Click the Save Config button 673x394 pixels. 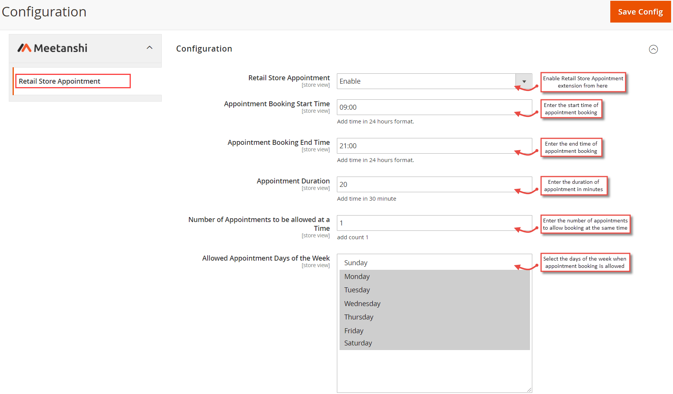tap(640, 11)
